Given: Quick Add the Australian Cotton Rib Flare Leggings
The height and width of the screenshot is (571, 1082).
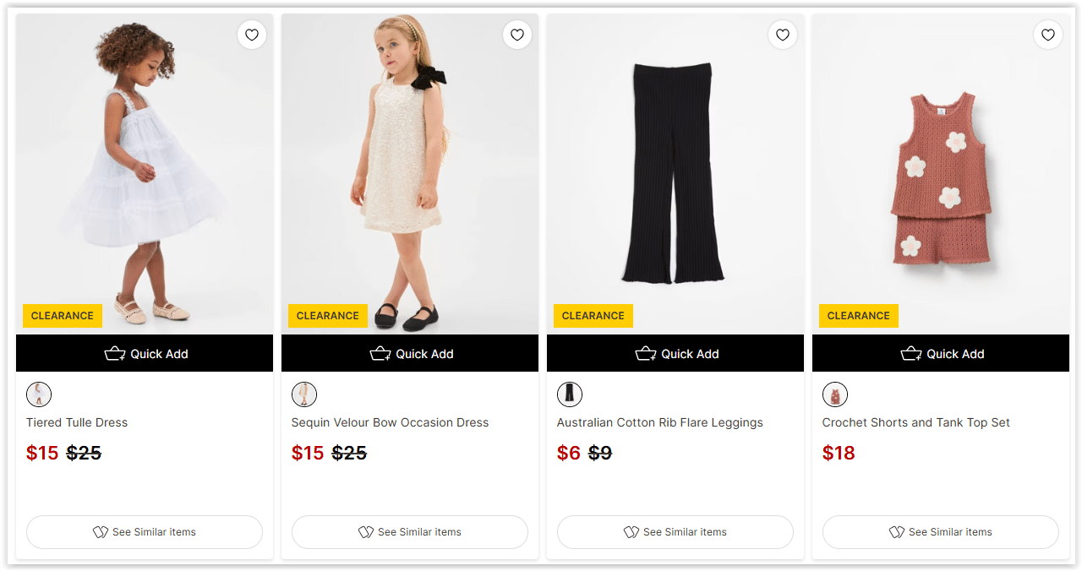Looking at the screenshot, I should (675, 354).
